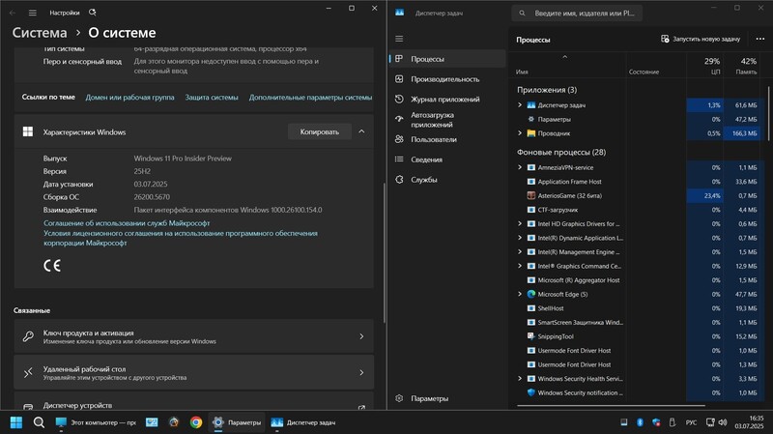This screenshot has width=773, height=434.
Task: Select the AsteriosGame process icon
Action: [530, 195]
